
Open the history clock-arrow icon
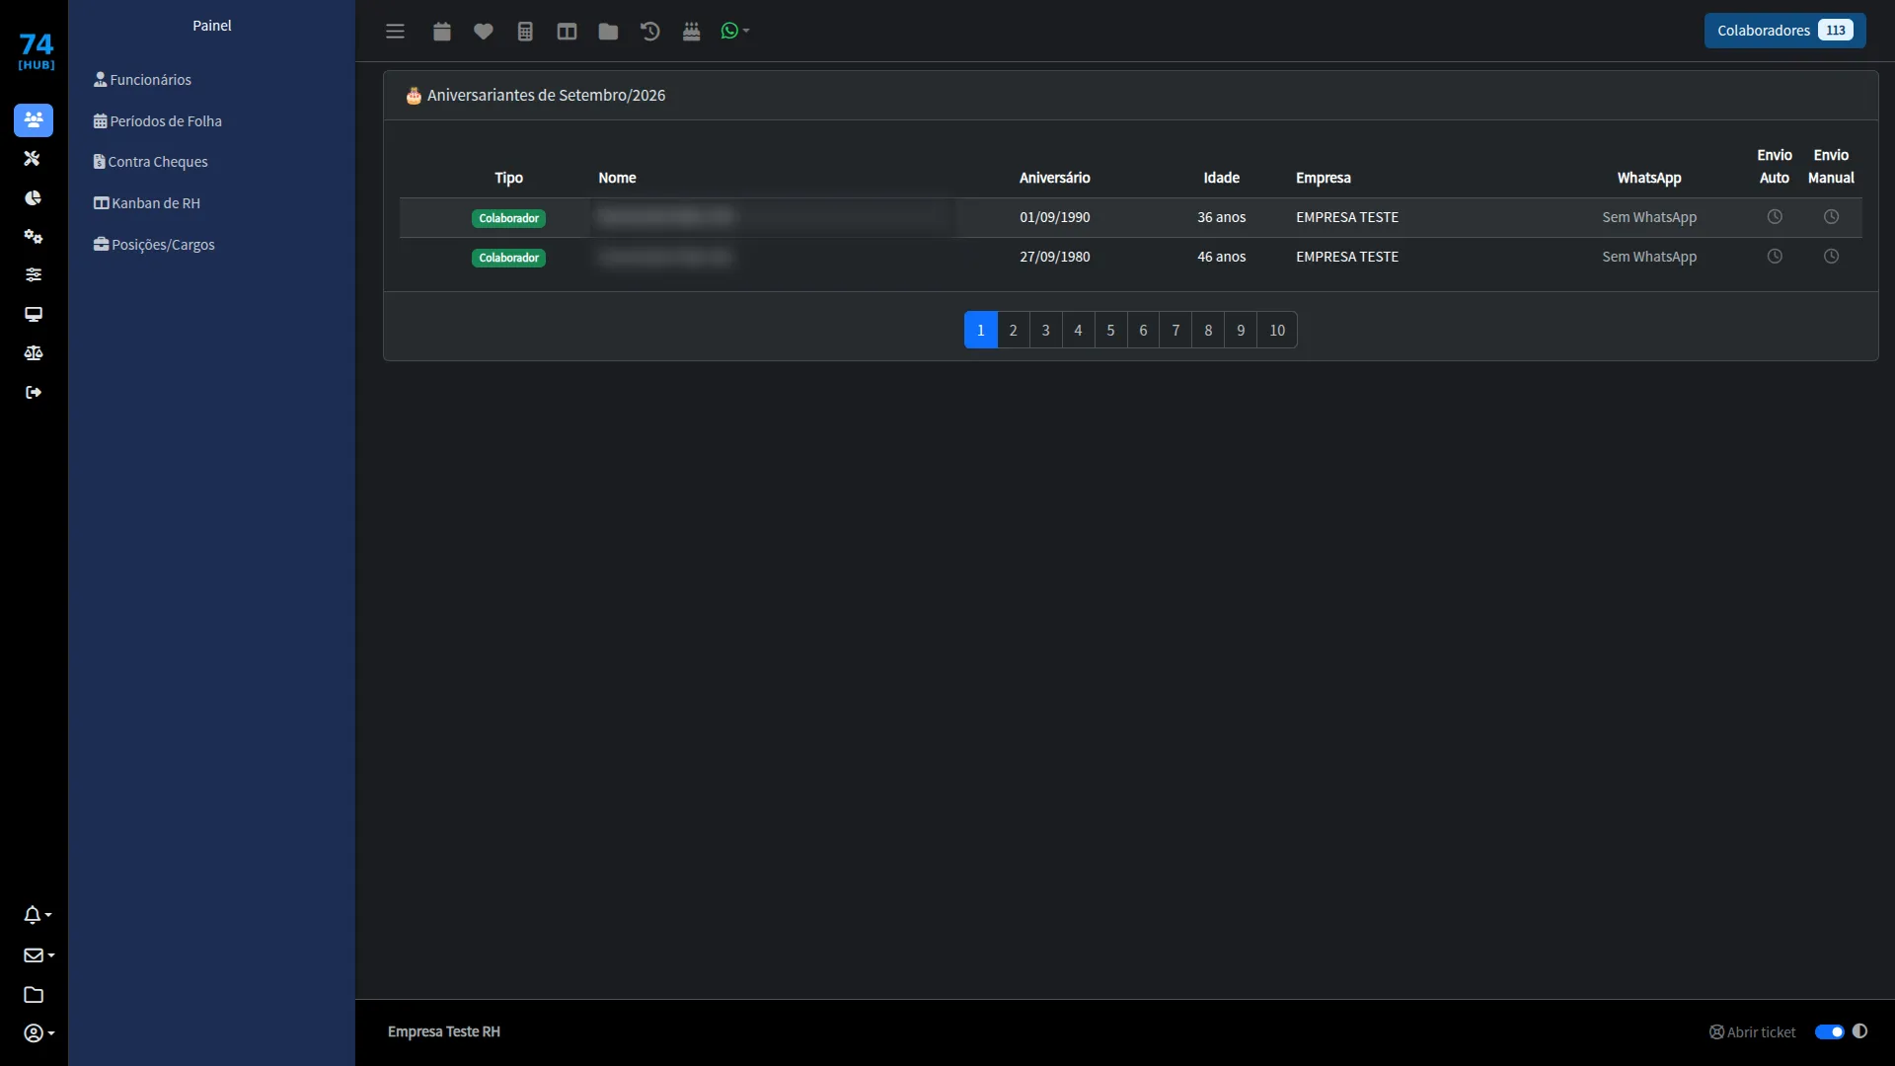(x=649, y=32)
